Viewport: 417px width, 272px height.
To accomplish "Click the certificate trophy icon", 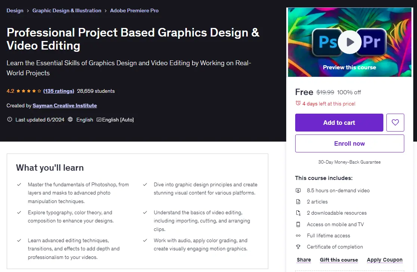I will coord(298,247).
